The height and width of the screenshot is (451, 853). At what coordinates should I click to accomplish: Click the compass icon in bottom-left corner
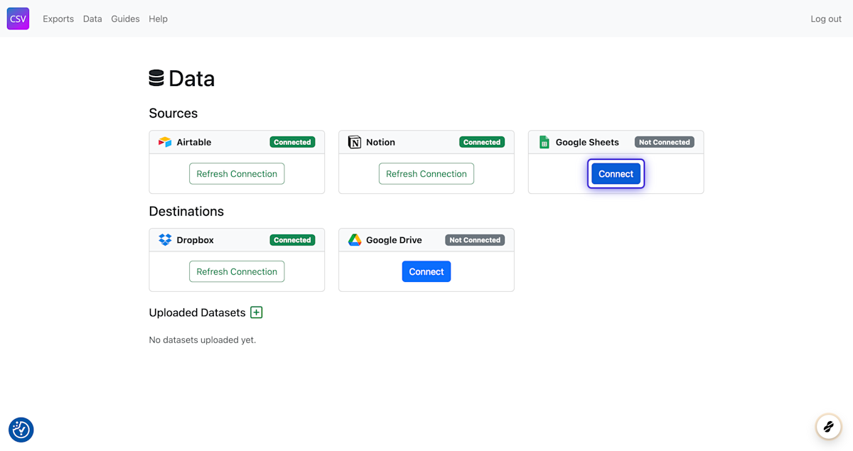[21, 430]
